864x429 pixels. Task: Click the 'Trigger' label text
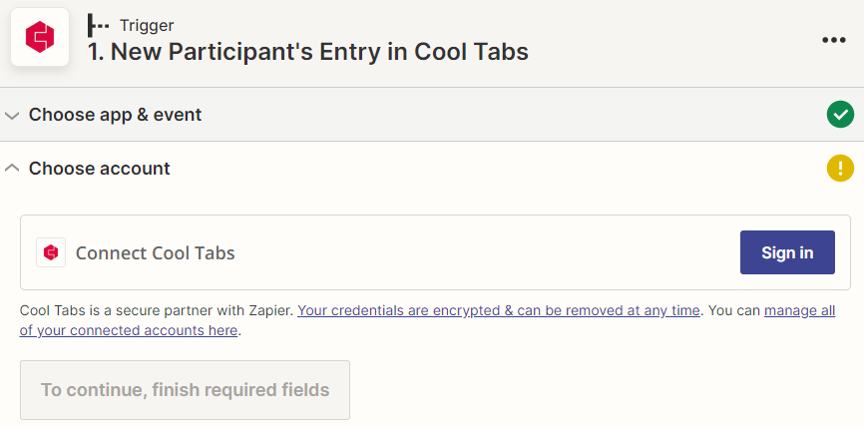[x=147, y=25]
